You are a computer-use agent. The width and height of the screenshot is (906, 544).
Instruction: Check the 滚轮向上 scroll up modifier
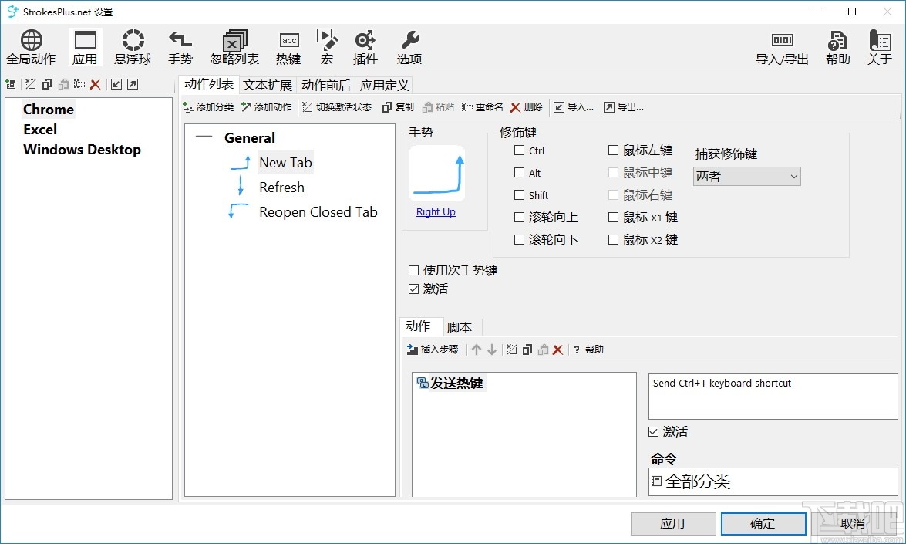click(x=518, y=217)
